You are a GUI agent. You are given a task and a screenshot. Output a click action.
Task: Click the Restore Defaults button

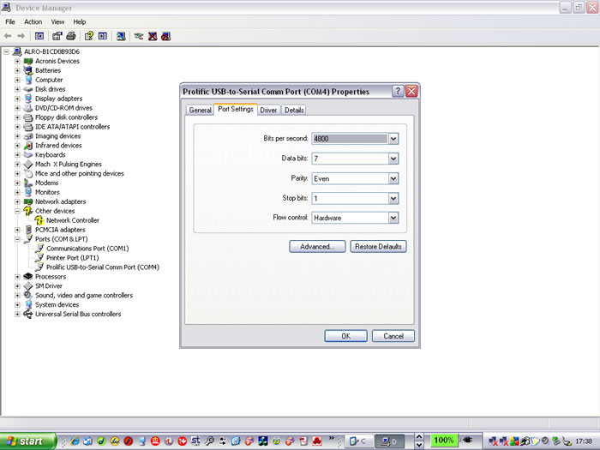click(378, 247)
